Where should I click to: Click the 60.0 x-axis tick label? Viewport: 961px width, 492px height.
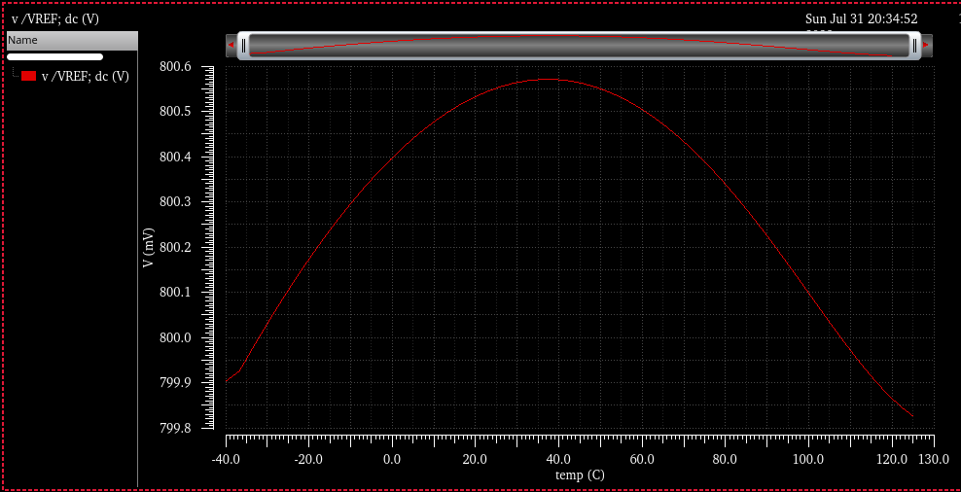[x=642, y=460]
